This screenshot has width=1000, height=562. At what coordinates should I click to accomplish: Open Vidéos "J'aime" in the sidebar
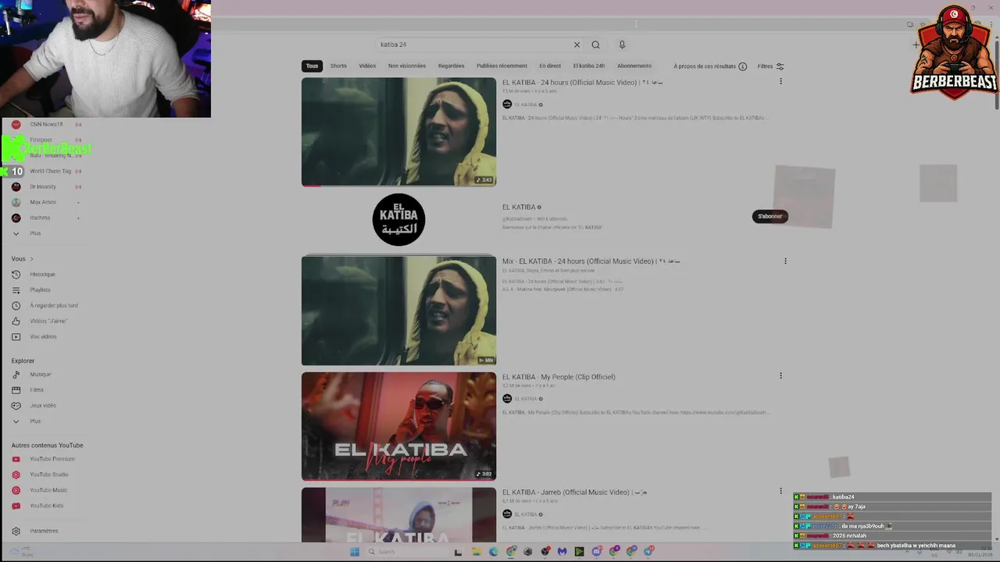[48, 321]
